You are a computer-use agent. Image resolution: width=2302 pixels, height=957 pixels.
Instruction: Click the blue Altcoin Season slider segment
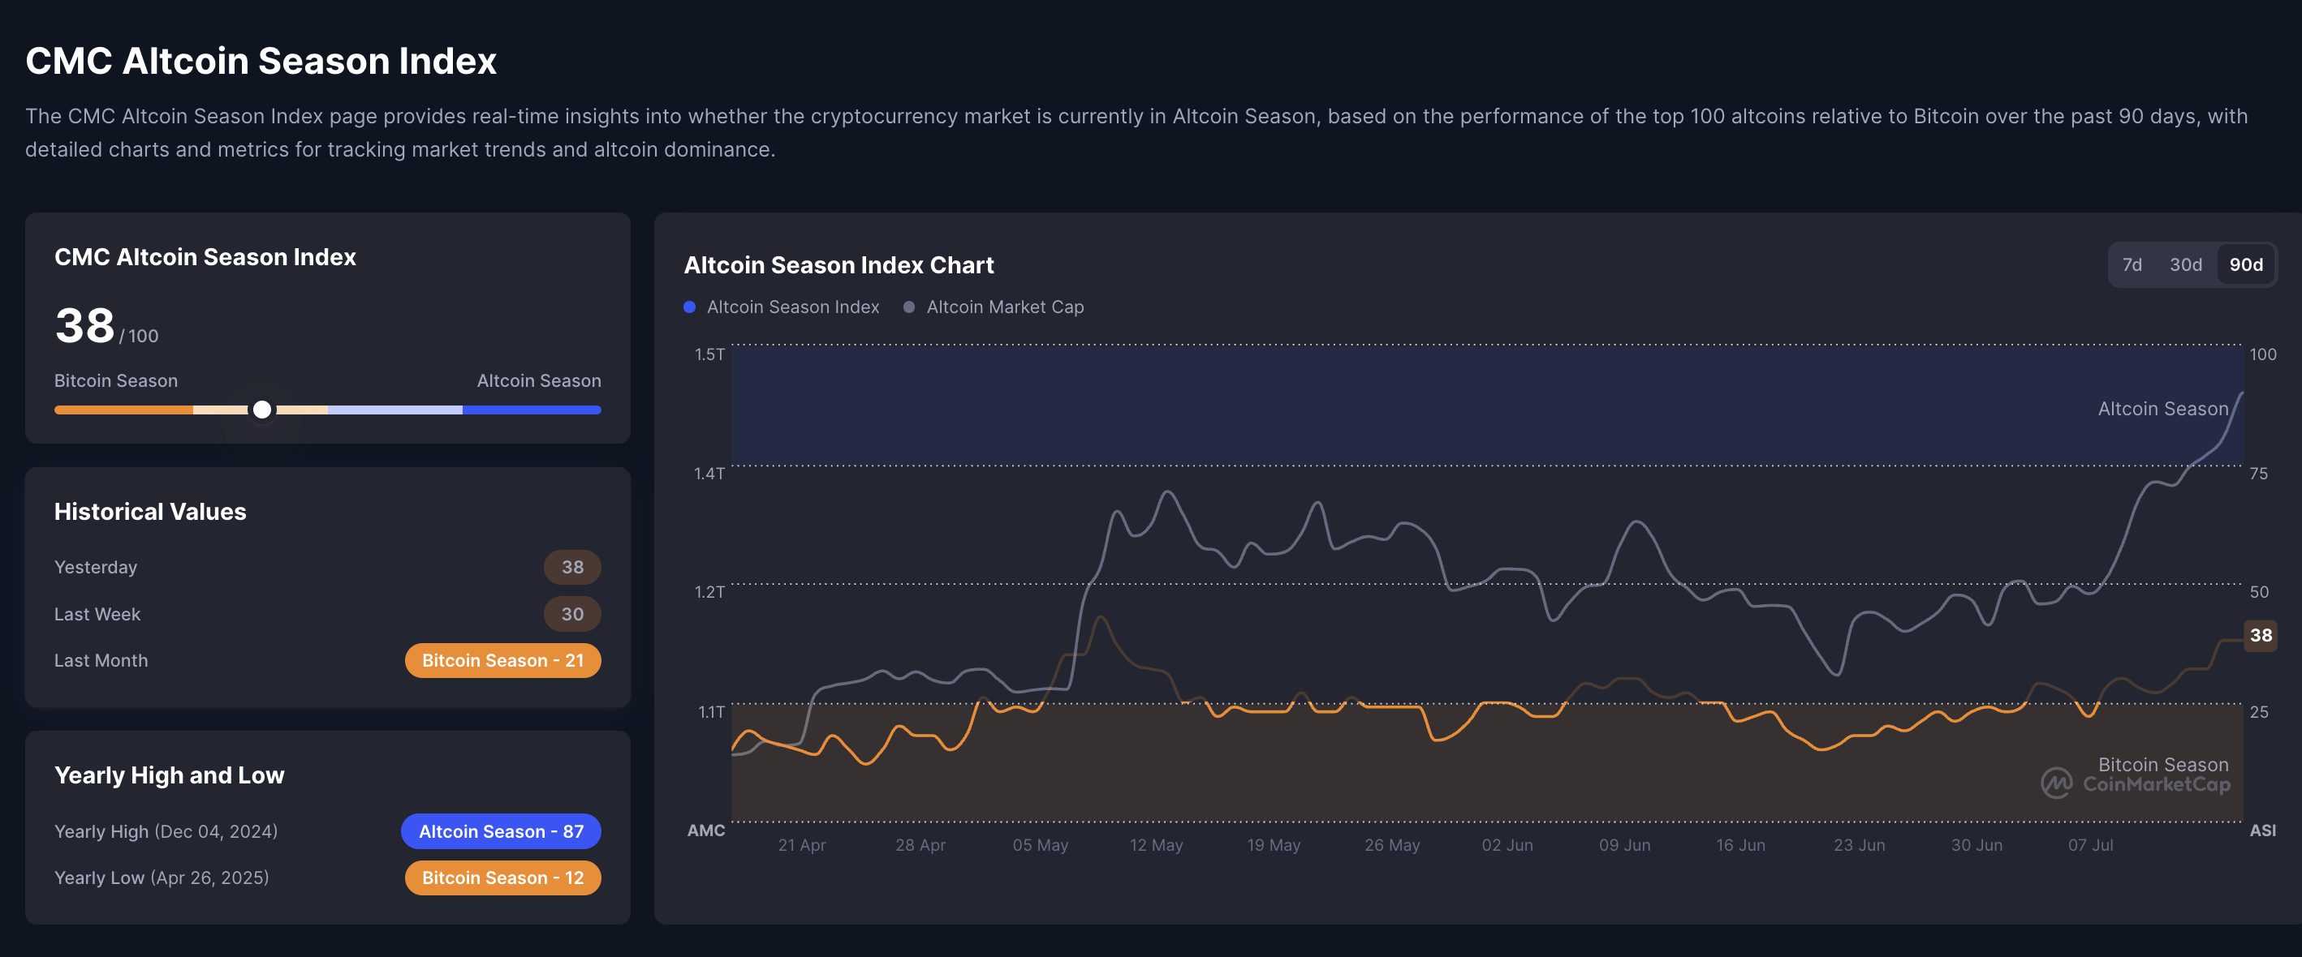click(x=532, y=410)
